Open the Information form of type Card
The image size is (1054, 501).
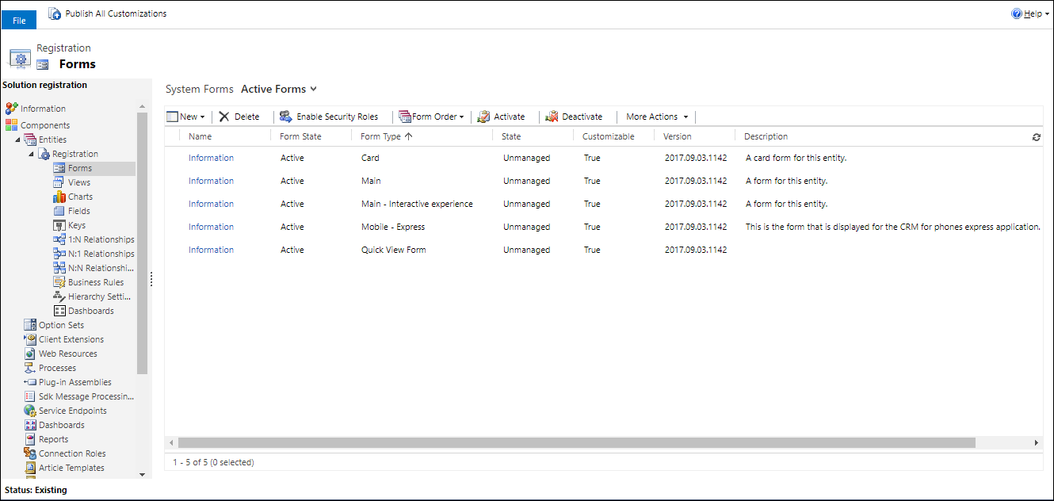tap(211, 158)
